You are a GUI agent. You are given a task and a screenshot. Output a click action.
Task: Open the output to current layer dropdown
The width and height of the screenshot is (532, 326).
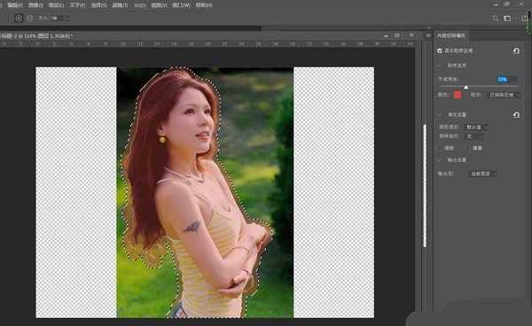pyautogui.click(x=482, y=174)
